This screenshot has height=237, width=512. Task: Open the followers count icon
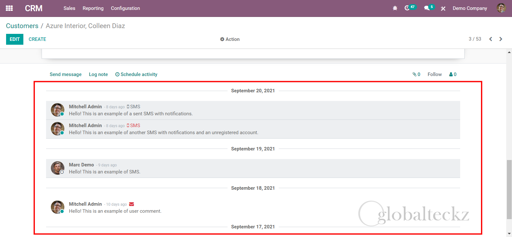(x=453, y=74)
